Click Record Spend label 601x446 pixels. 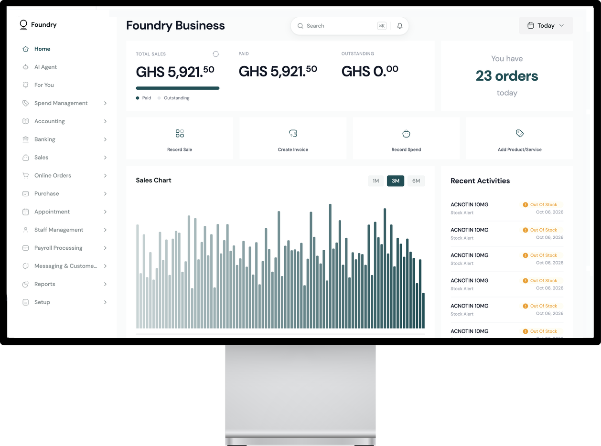point(406,149)
